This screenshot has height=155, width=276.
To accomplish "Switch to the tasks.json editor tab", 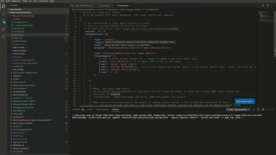I will [x=104, y=6].
